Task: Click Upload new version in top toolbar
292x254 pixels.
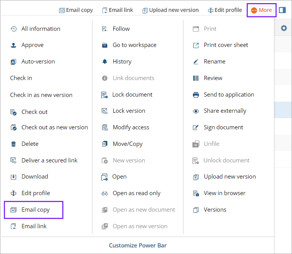Action: [170, 10]
